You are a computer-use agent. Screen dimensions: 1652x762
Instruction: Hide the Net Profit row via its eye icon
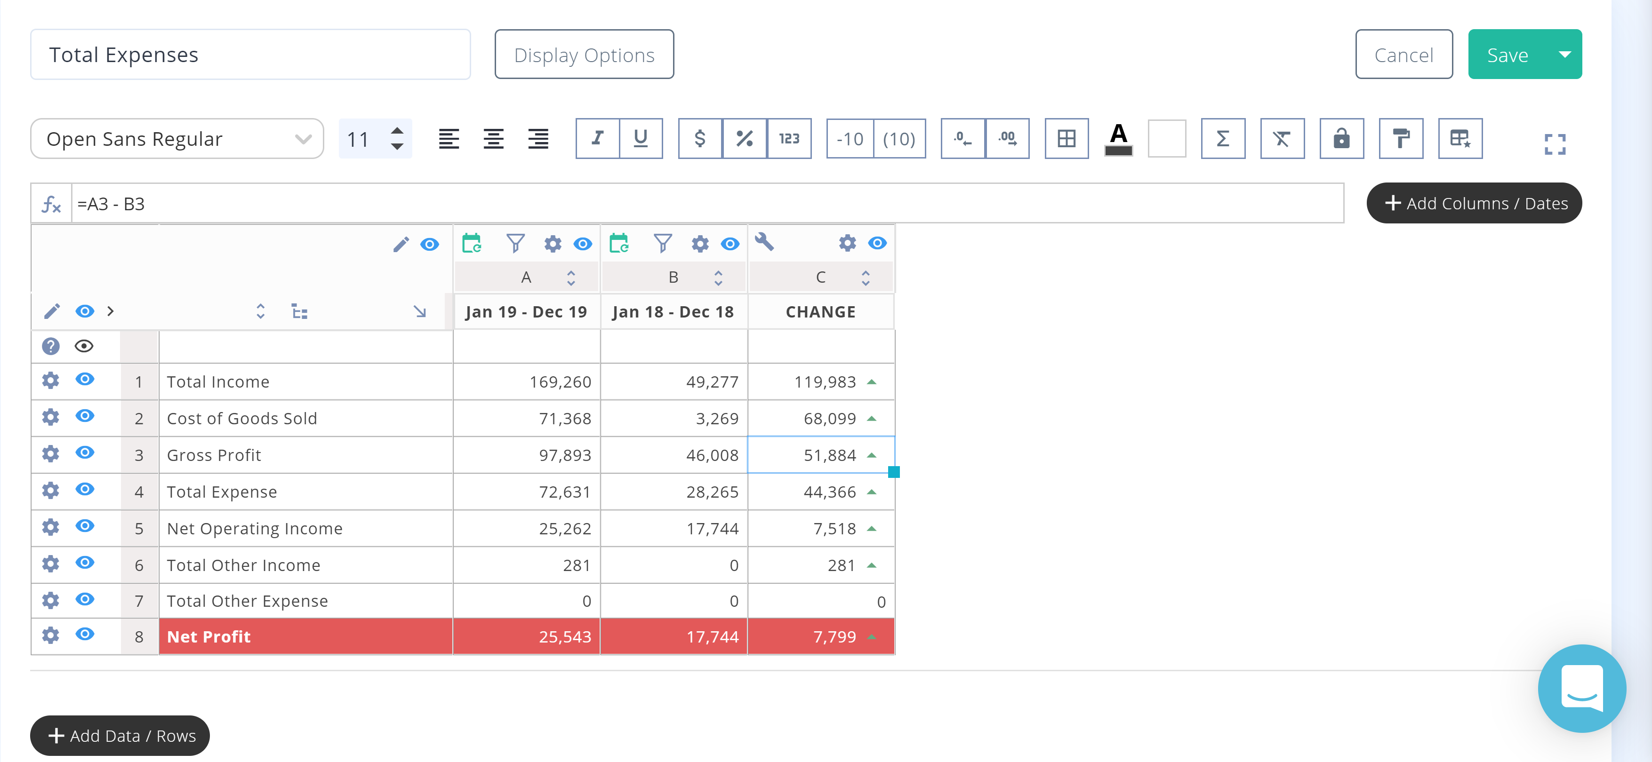84,635
